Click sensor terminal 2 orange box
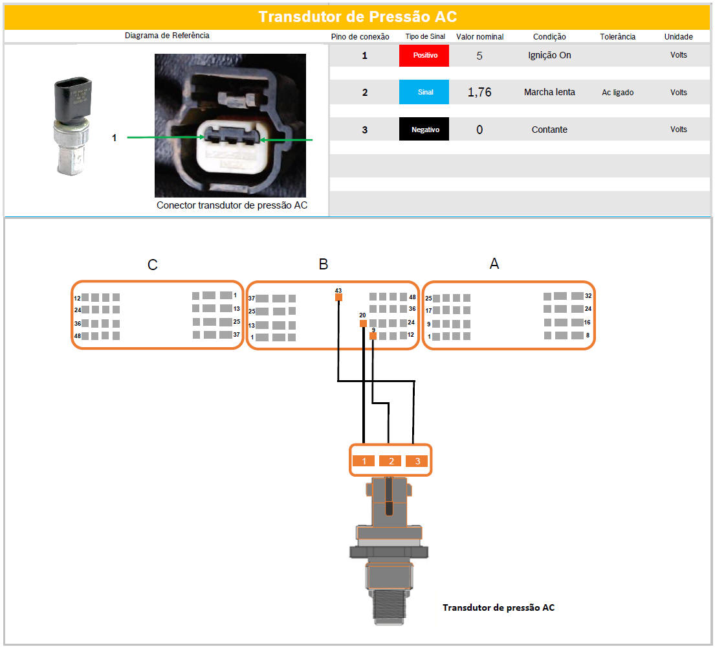The height and width of the screenshot is (647, 715). (390, 461)
